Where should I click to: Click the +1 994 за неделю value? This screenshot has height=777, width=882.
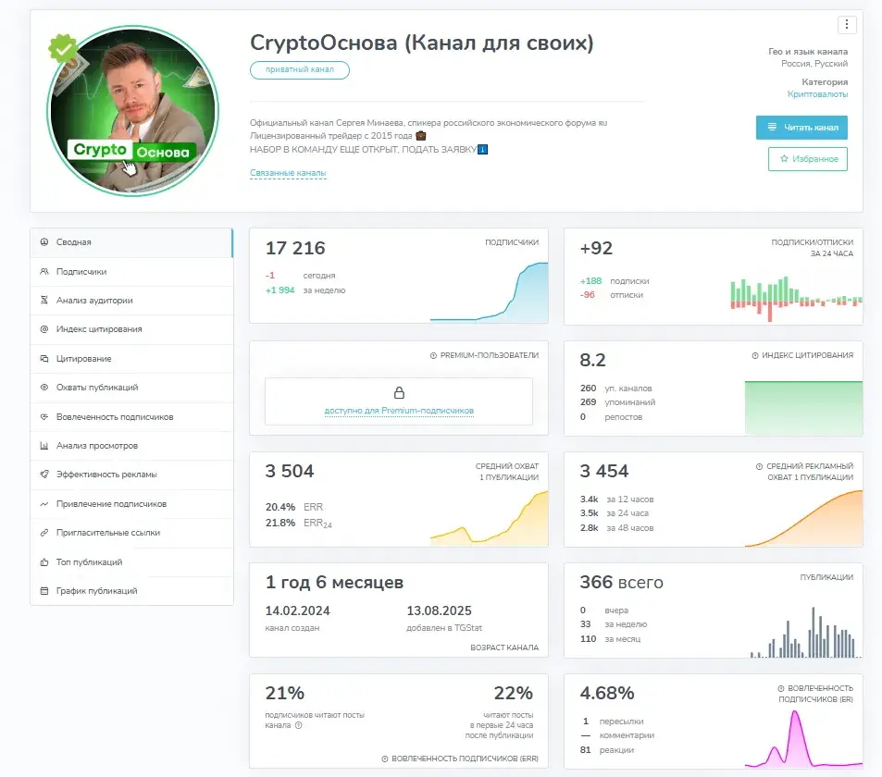click(280, 290)
